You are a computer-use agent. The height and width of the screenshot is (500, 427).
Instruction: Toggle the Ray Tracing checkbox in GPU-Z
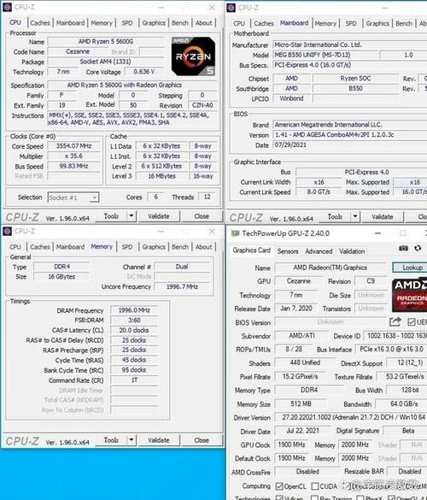(315, 497)
